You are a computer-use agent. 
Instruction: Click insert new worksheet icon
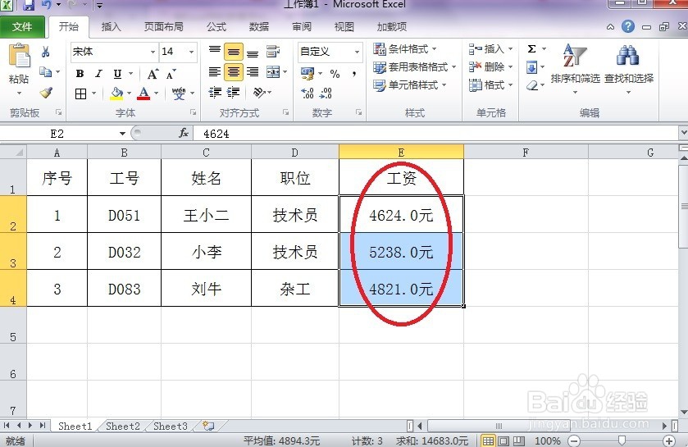point(208,426)
